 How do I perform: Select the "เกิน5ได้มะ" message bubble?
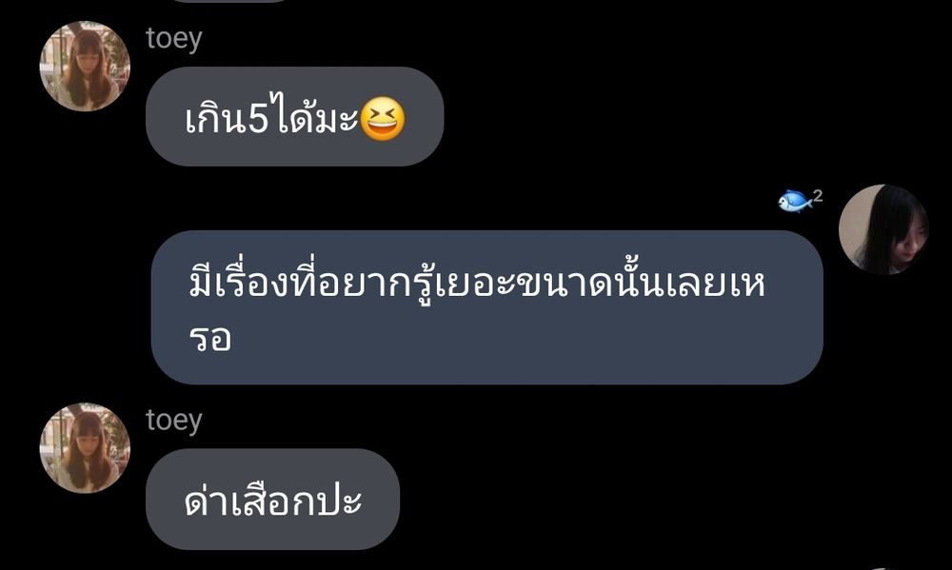294,116
